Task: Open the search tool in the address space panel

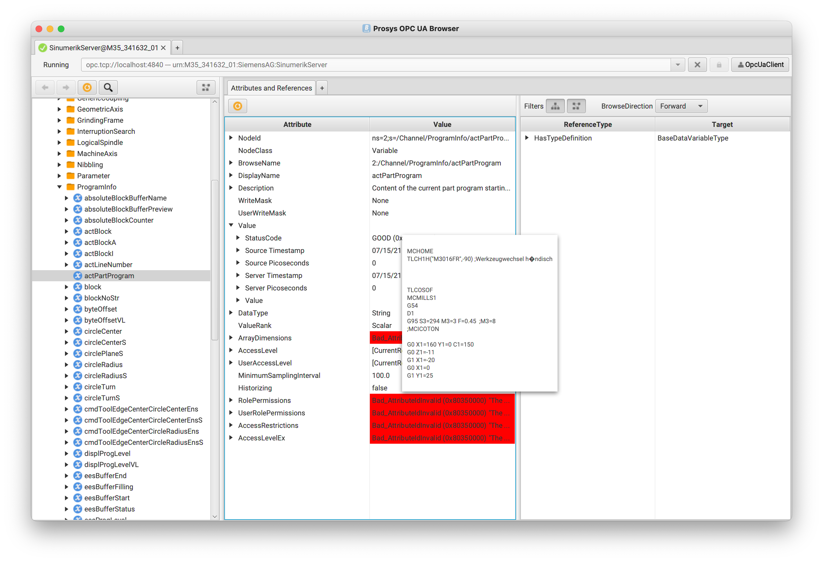Action: point(108,87)
